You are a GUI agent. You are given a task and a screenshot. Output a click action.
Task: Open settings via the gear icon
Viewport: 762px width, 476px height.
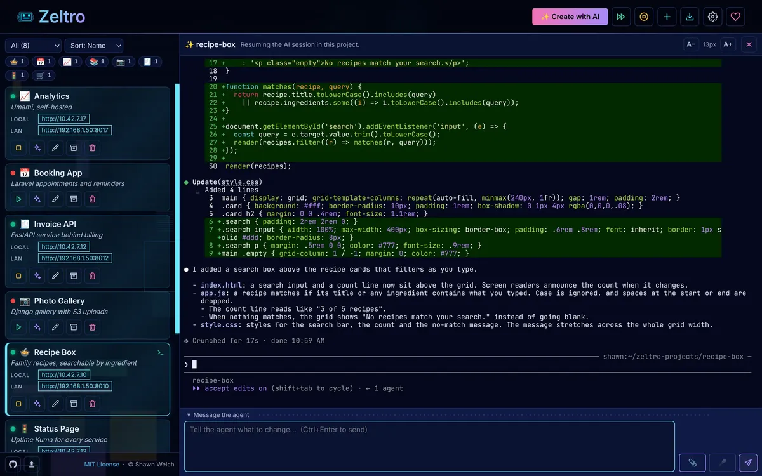pos(712,17)
